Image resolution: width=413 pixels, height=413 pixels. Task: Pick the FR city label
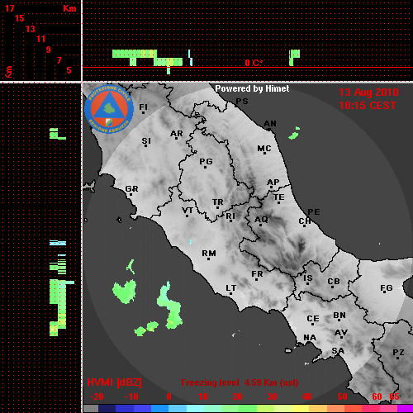257,274
